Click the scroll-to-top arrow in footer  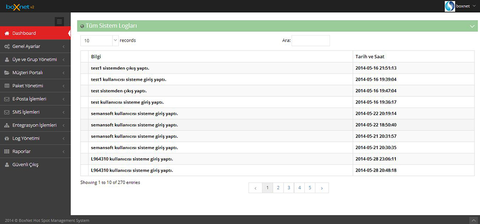pos(473,220)
